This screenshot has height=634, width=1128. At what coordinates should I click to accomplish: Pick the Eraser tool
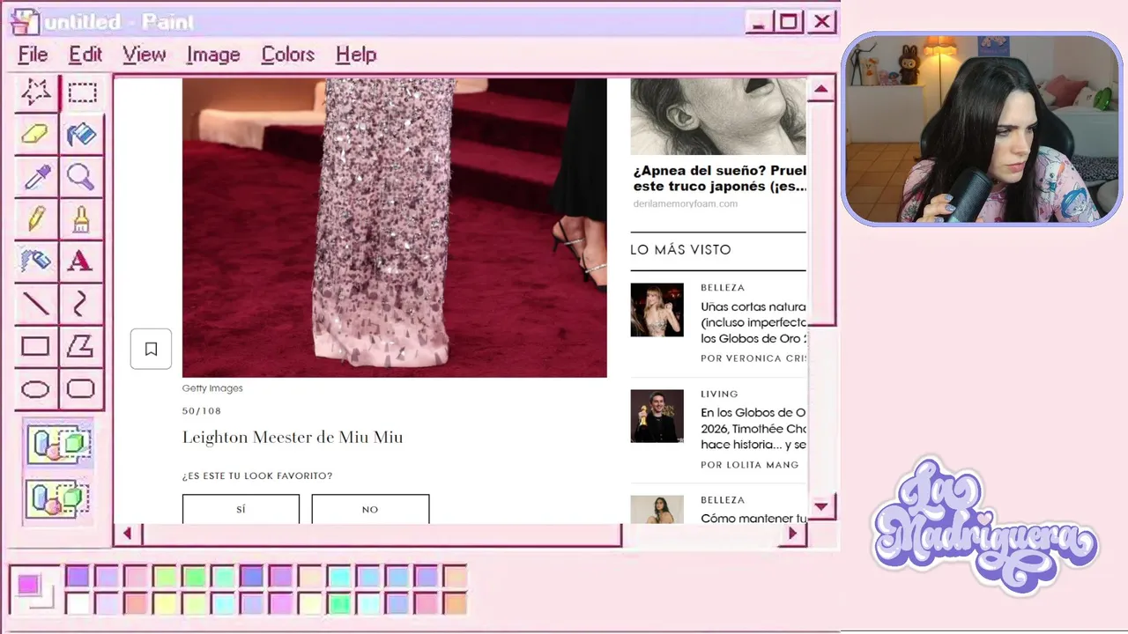point(36,134)
